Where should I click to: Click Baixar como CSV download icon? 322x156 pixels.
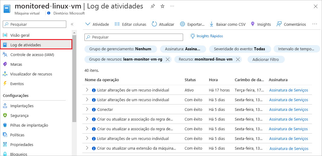212,24
